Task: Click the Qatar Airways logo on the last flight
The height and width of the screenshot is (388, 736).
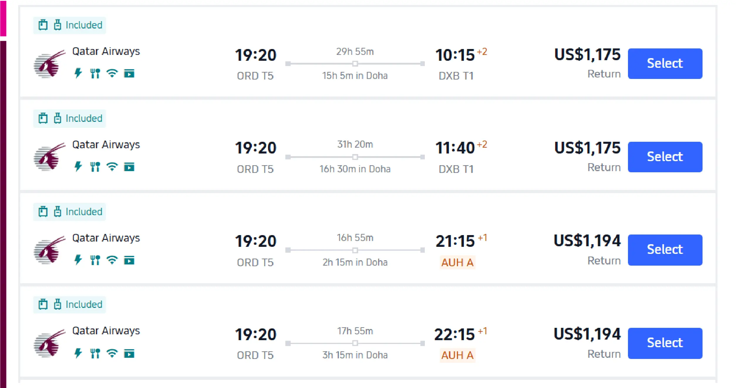Action: (x=49, y=343)
